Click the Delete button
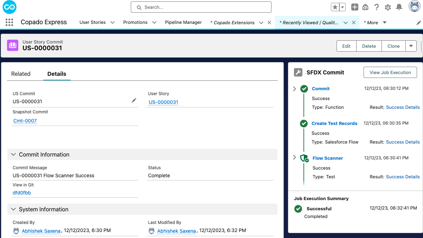Viewport: 423px width, 238px height. [369, 46]
